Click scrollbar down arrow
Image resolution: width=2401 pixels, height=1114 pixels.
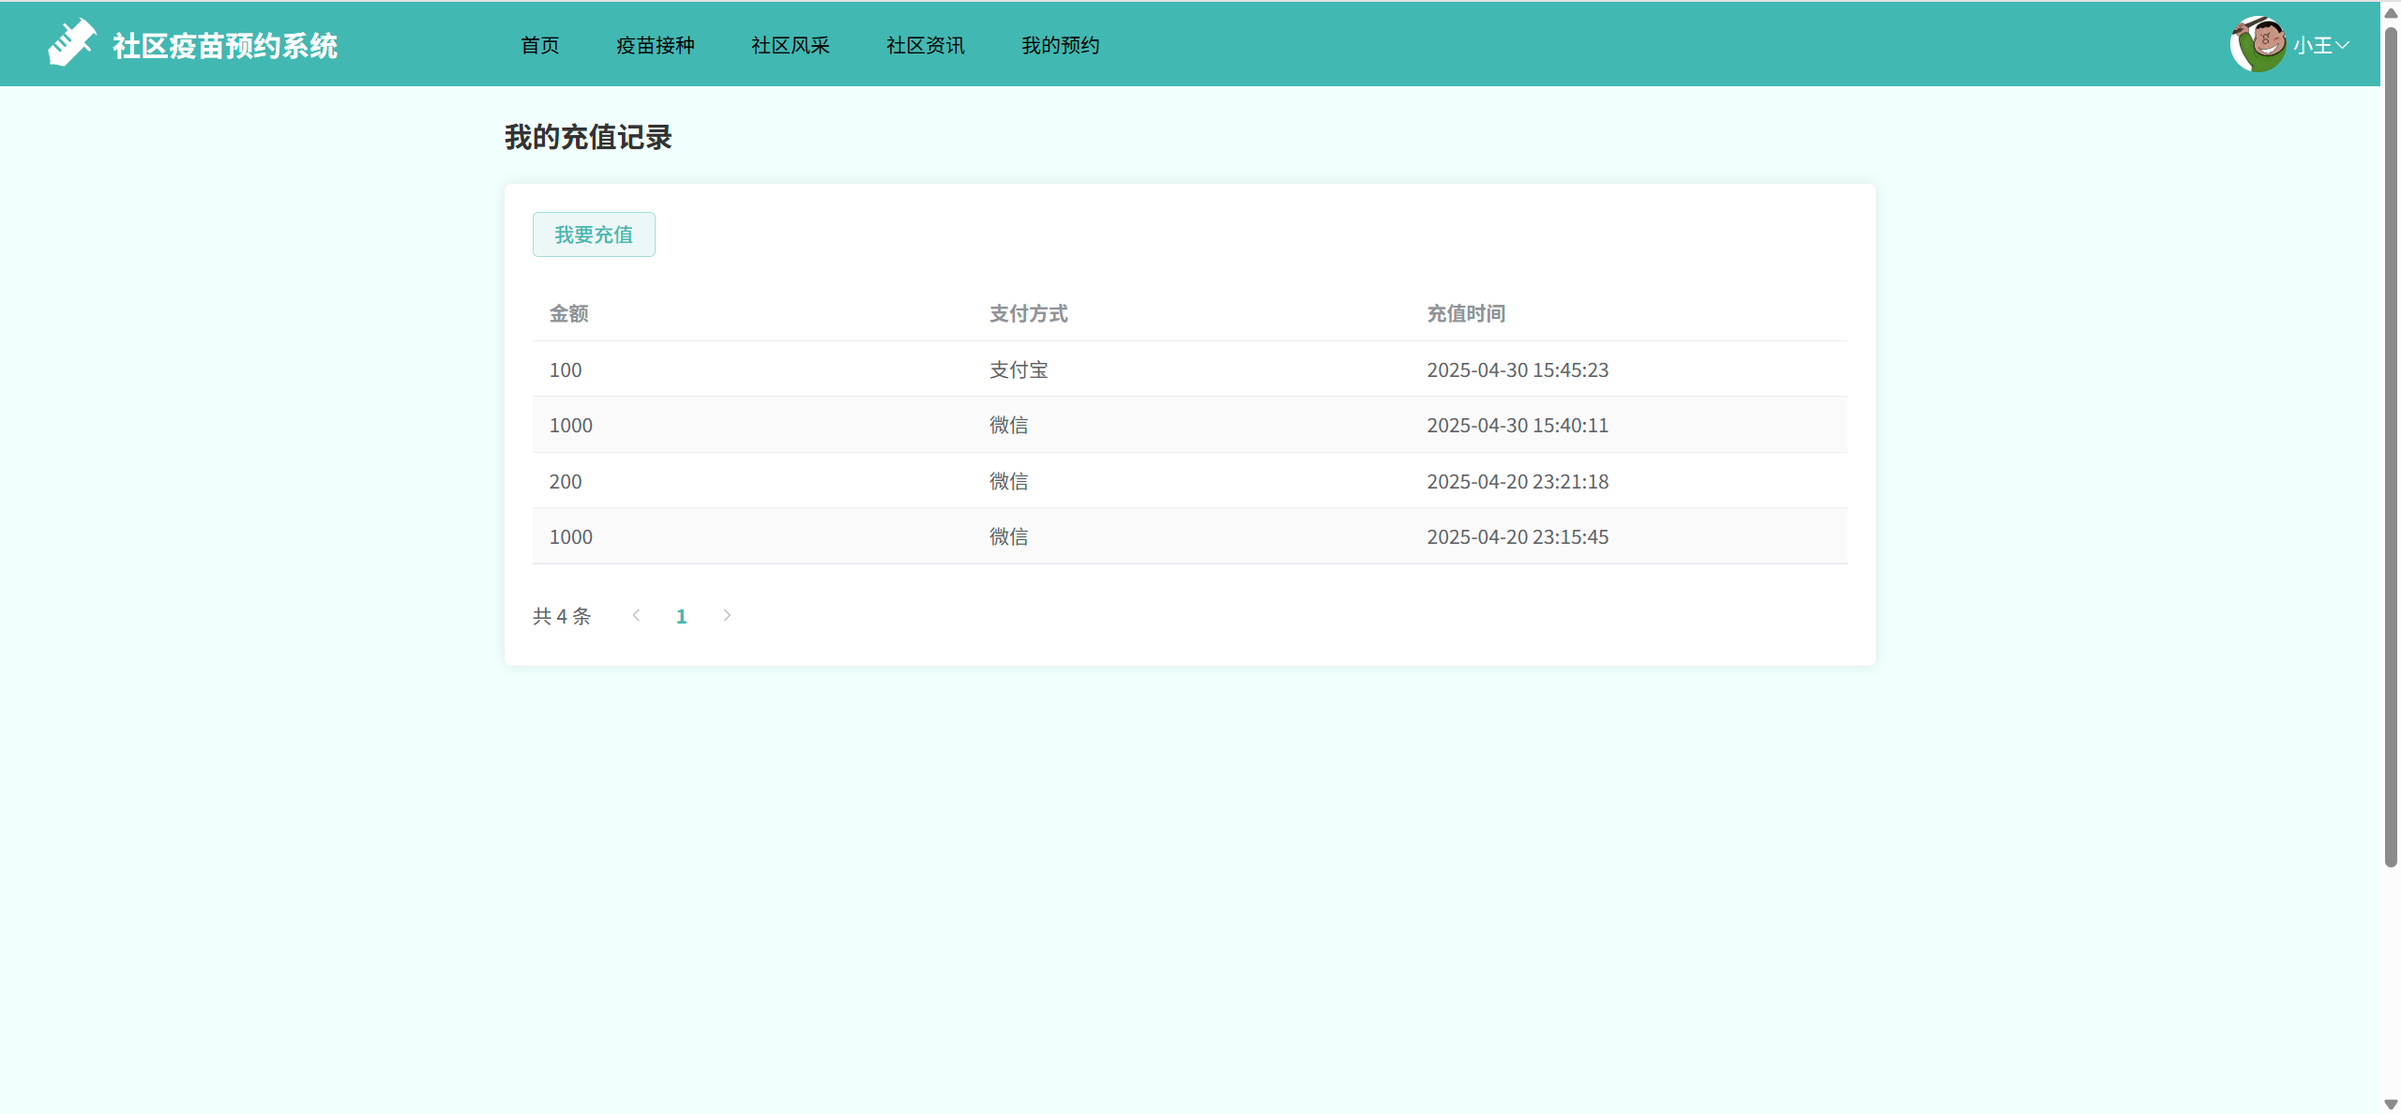pyautogui.click(x=2391, y=1105)
